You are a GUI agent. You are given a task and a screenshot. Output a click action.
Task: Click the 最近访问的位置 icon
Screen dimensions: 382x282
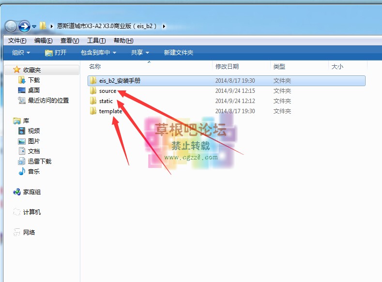point(22,100)
